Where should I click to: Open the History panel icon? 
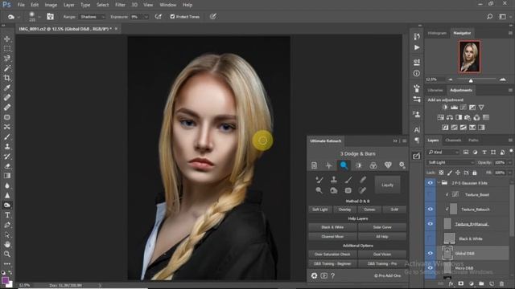click(417, 36)
